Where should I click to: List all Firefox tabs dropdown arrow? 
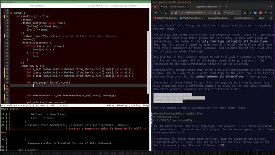(271, 7)
